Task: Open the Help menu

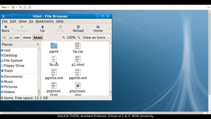Action: pos(60,21)
